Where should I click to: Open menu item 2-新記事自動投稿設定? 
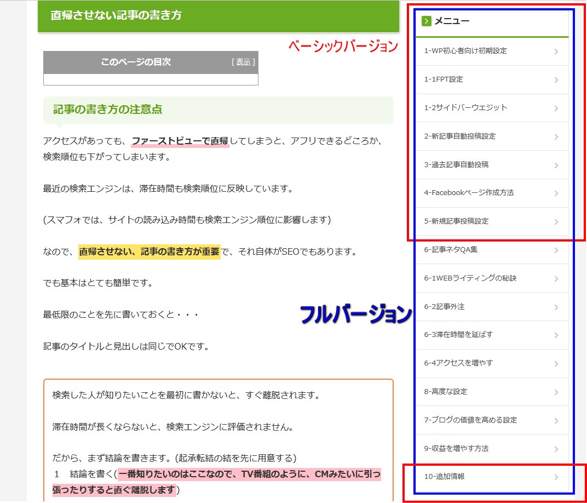pos(492,136)
